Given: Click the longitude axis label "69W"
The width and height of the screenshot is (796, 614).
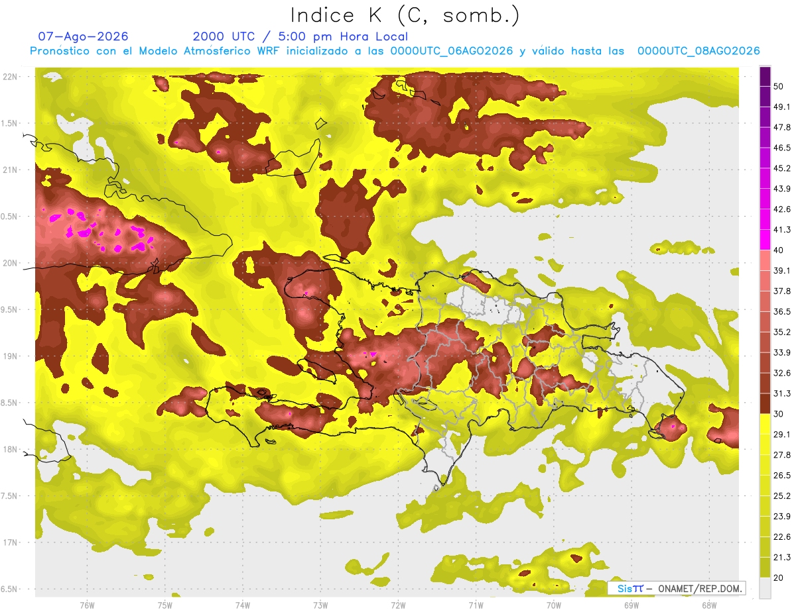Looking at the screenshot, I should tap(631, 605).
